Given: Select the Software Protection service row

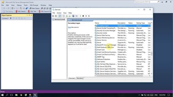Looking at the screenshot, I should [122, 59].
